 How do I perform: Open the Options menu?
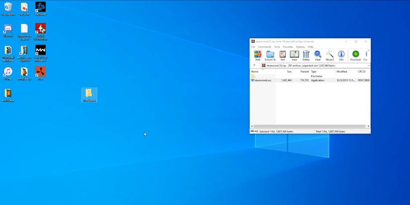tap(300, 47)
